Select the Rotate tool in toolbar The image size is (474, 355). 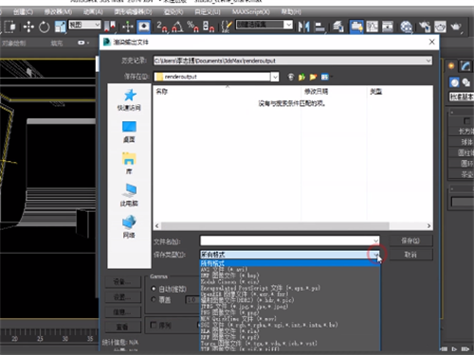click(45, 27)
